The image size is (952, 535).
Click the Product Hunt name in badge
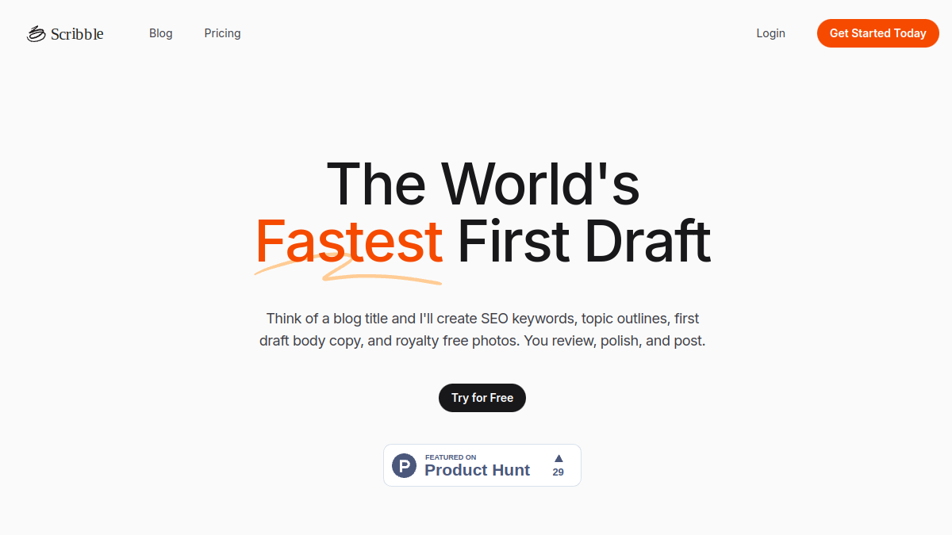pos(477,470)
